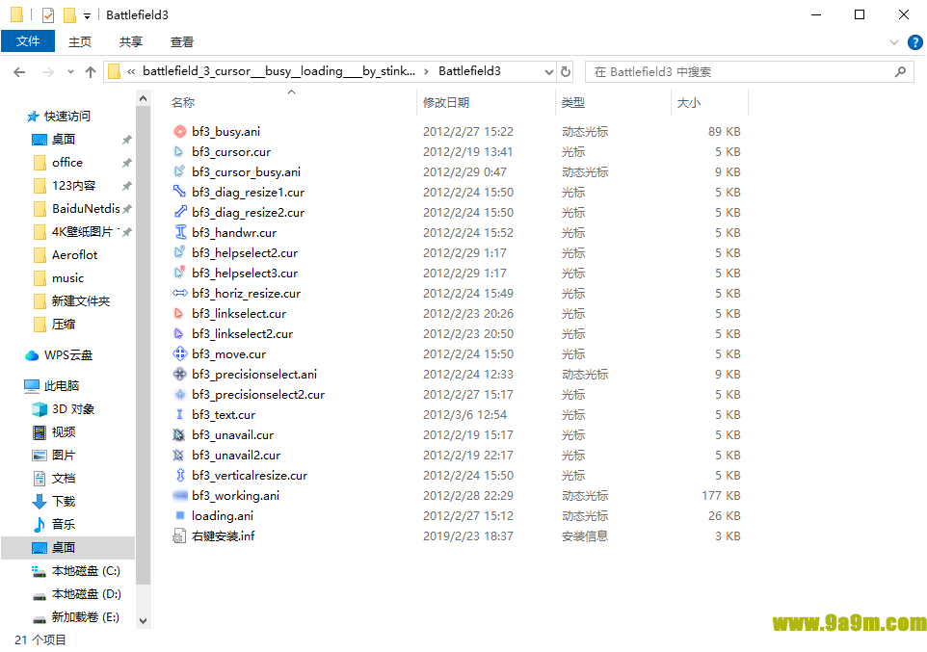Click the bf3_unavail2.cur cursor icon
This screenshot has height=652, width=927.
pos(180,456)
